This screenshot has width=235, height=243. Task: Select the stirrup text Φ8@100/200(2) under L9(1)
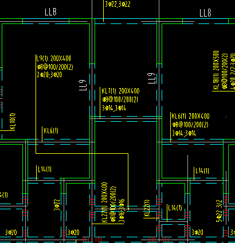(x=55, y=67)
